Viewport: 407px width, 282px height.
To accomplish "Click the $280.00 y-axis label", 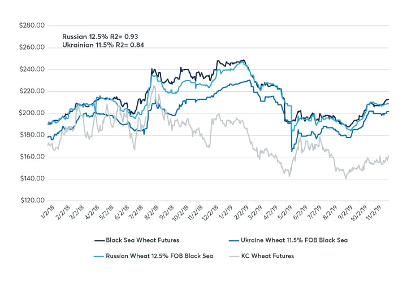I will tap(32, 25).
